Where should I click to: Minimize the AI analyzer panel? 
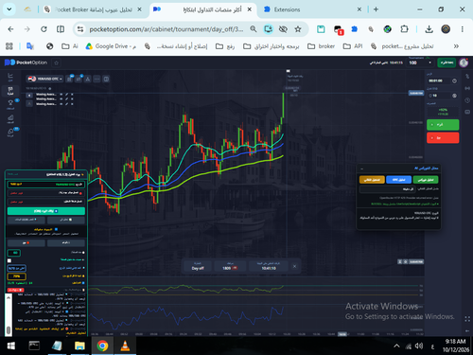pos(361,169)
